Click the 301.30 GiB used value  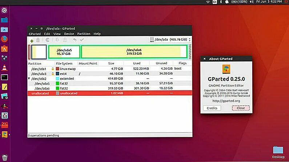pos(141,88)
